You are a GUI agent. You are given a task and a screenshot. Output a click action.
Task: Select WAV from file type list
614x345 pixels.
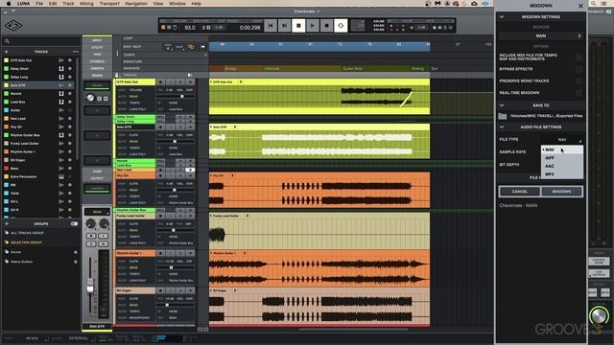click(x=562, y=149)
